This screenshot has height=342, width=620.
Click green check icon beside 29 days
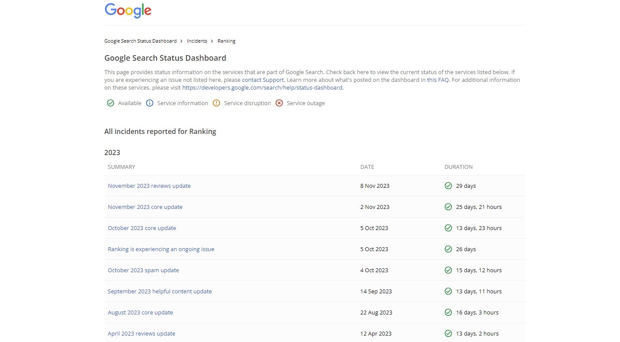(x=448, y=186)
